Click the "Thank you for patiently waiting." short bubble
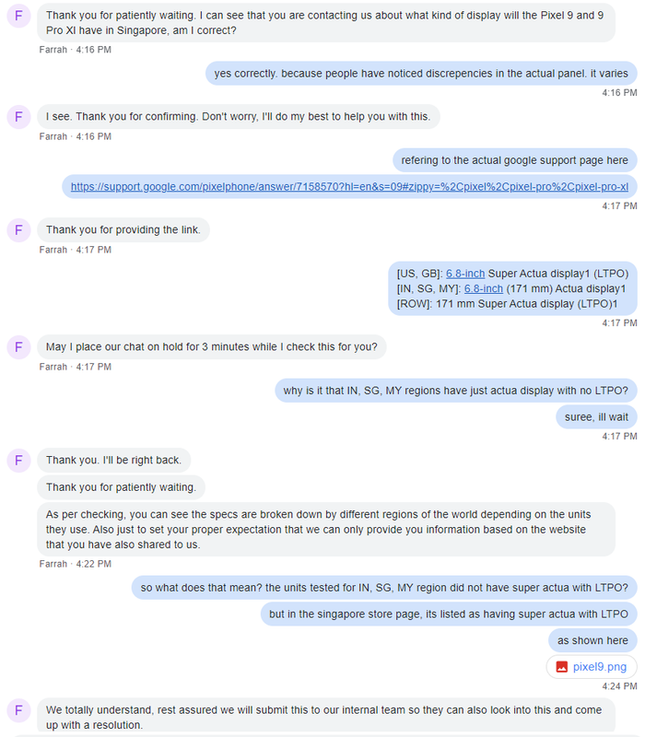This screenshot has height=737, width=645. tap(121, 487)
